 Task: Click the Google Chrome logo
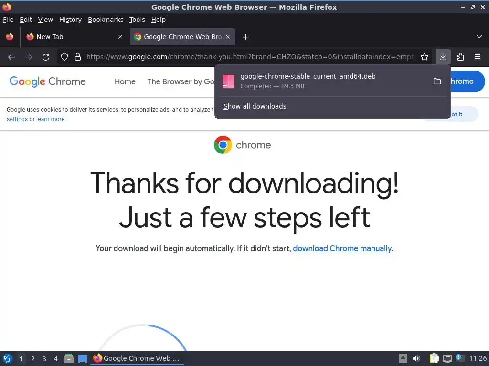[48, 81]
